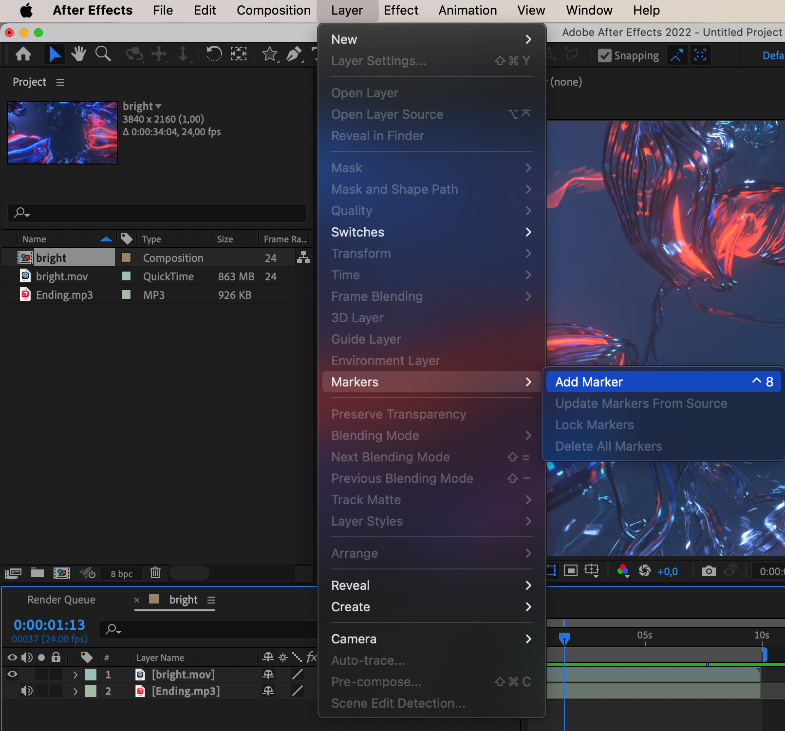Click the +0,0 exposure value
The width and height of the screenshot is (785, 731).
click(x=667, y=572)
